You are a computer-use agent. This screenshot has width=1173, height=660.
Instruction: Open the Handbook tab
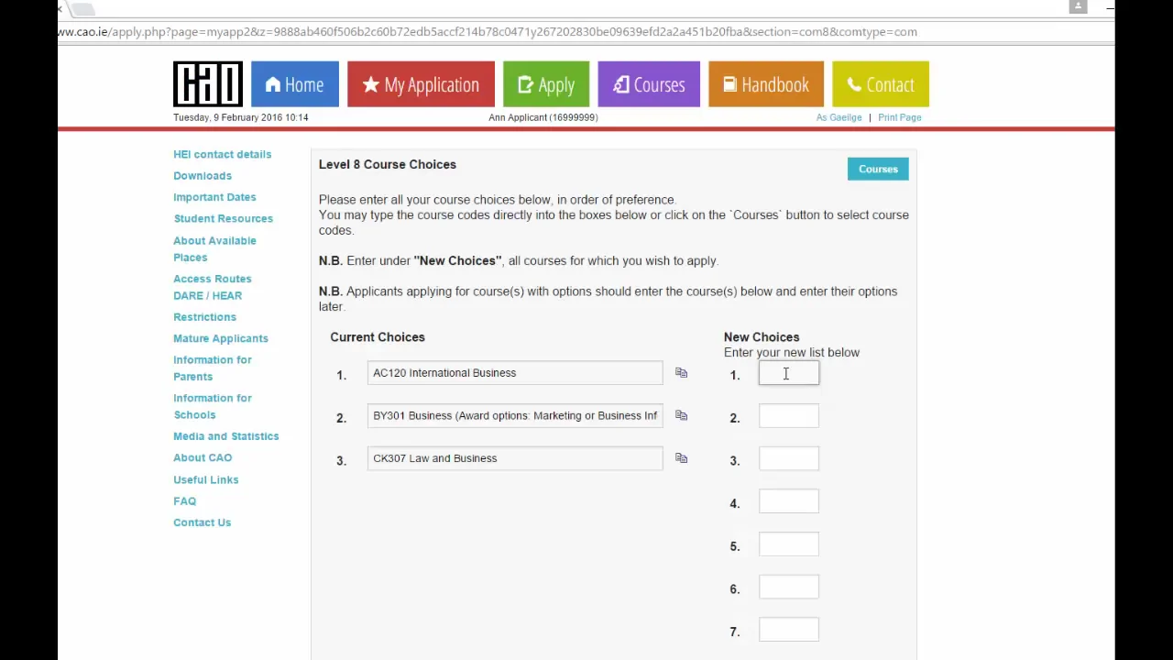pos(766,84)
